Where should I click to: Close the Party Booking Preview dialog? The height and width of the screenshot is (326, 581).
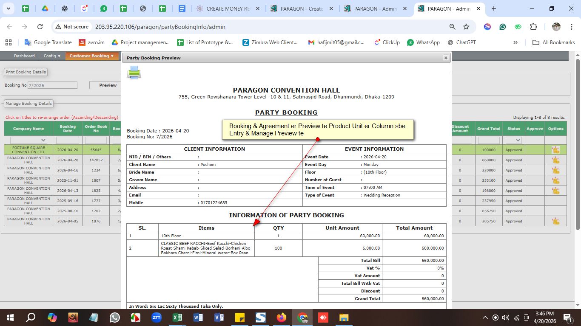tap(446, 58)
